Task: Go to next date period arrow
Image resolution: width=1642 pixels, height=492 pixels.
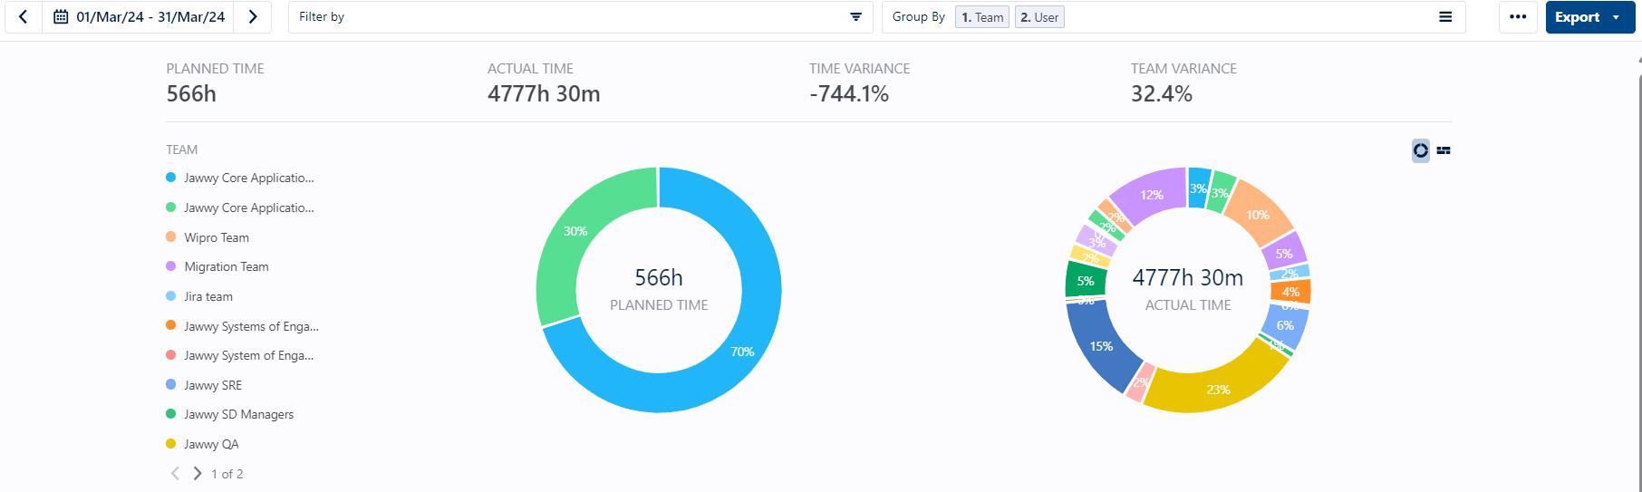Action: tap(253, 17)
